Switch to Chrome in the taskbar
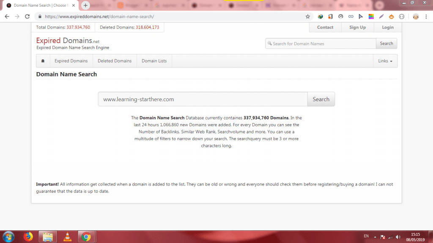This screenshot has width=433, height=243. pyautogui.click(x=86, y=237)
